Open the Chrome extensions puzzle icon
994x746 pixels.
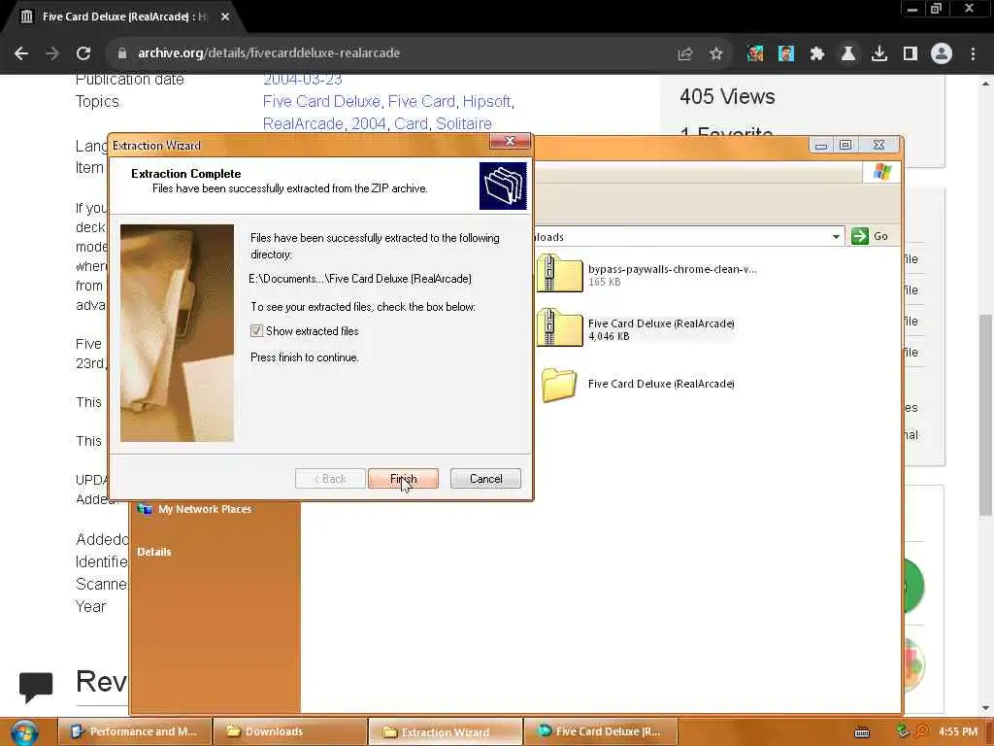click(816, 54)
